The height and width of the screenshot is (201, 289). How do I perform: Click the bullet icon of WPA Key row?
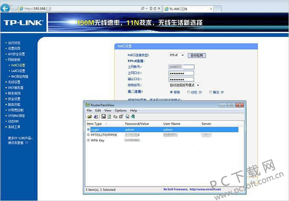[x=88, y=140]
